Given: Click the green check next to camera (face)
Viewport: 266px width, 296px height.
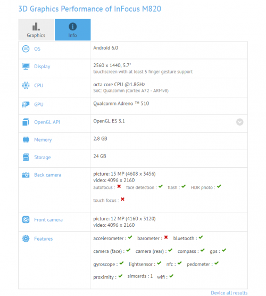Looking at the screenshot, I should pos(128,250).
